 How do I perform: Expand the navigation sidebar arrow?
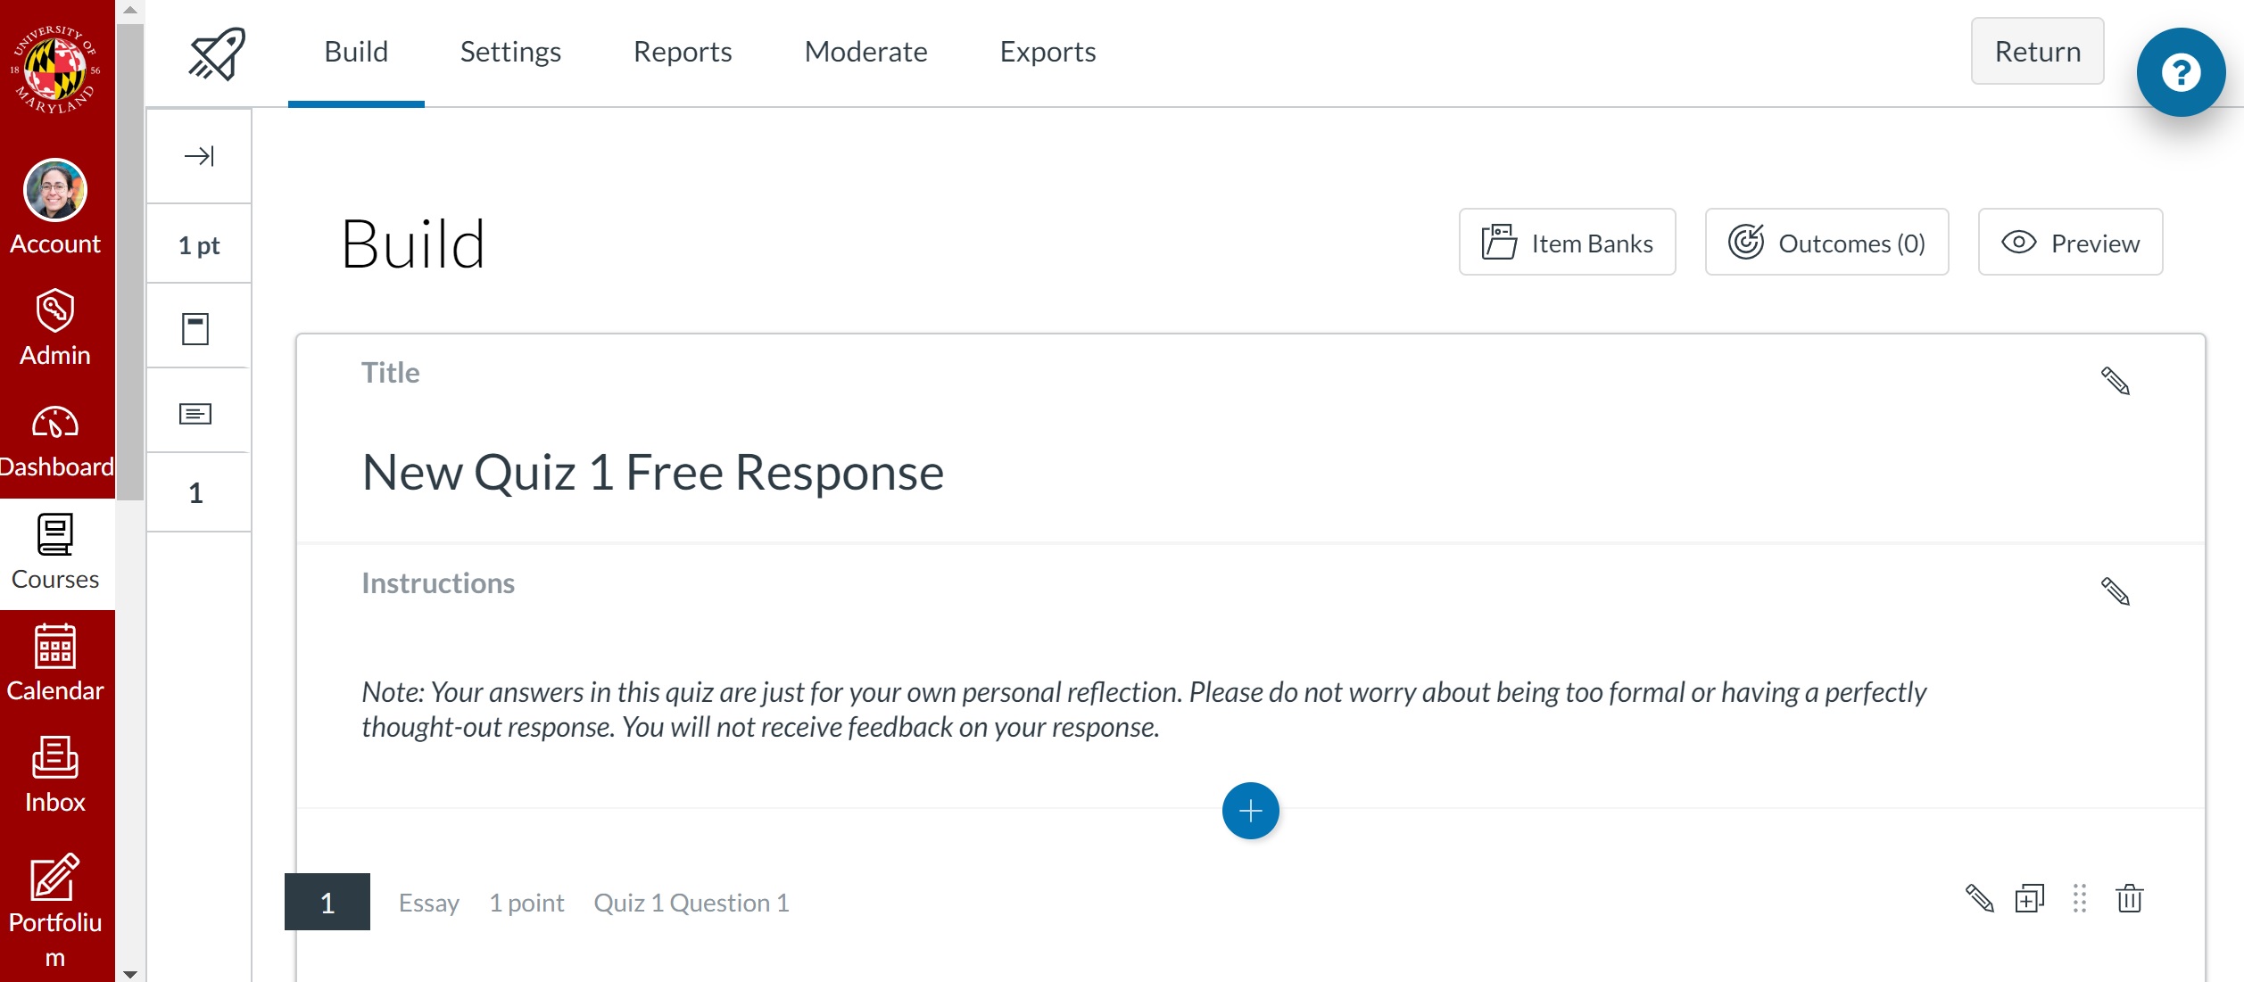coord(199,156)
